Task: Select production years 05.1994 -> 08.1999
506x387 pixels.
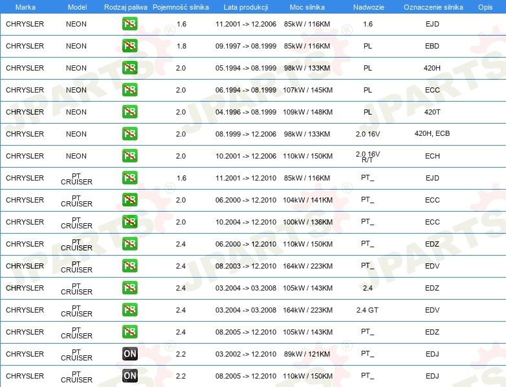Action: coord(246,68)
